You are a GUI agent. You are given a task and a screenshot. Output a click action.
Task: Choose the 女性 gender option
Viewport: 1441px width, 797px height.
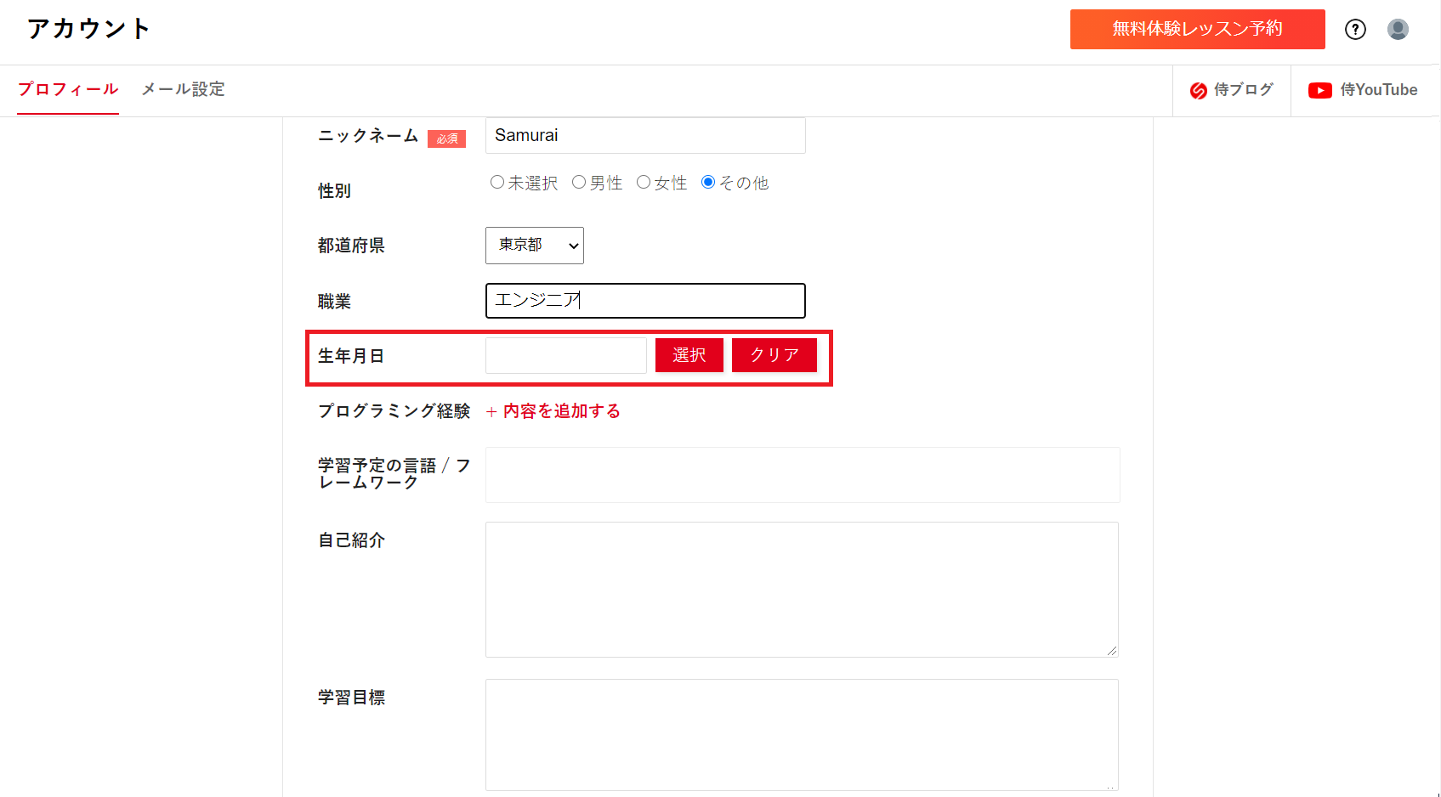point(644,182)
